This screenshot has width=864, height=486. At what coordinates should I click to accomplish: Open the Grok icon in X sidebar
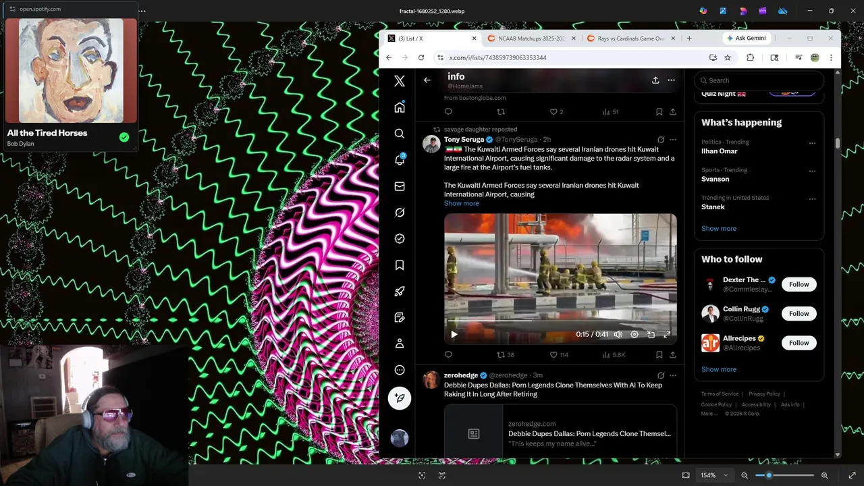click(x=400, y=213)
